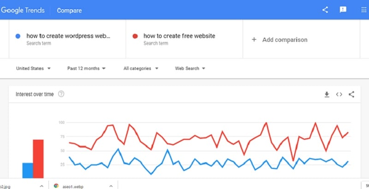Open the United States region dropdown
Screen dimensions: 369x189
[x=33, y=69]
